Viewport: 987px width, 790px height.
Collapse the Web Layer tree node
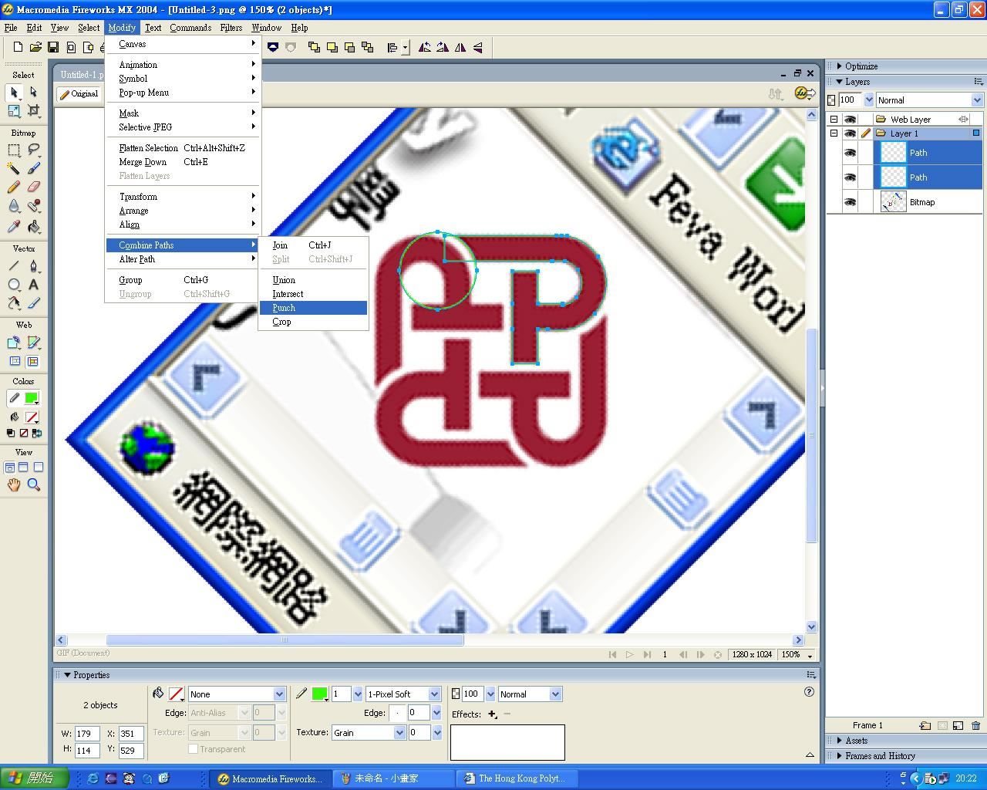tap(834, 120)
